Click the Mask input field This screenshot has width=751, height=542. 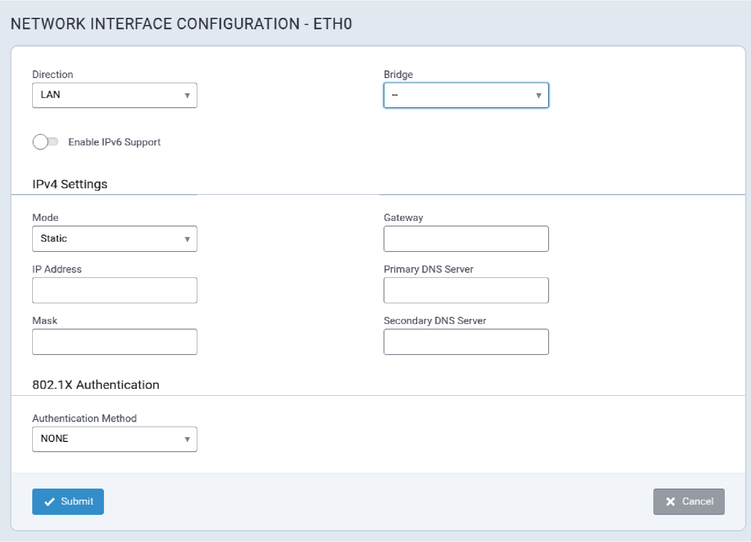point(115,342)
